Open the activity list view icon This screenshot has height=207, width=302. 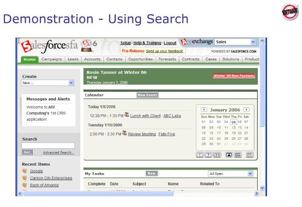(249, 155)
